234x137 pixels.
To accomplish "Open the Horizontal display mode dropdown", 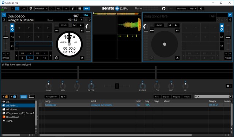I will (41, 9).
